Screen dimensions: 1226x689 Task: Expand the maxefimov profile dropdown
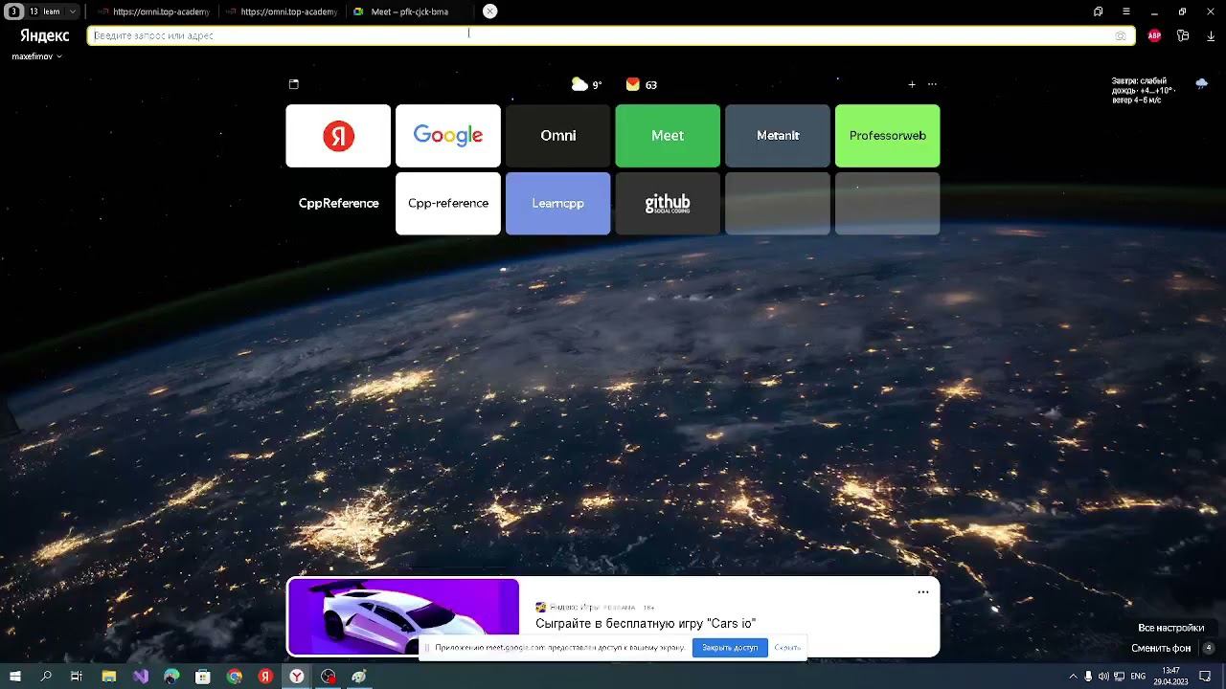[x=36, y=56]
